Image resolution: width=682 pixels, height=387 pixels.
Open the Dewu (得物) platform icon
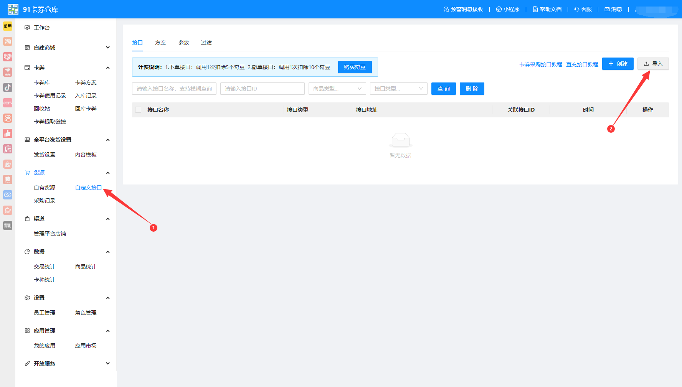[8, 226]
